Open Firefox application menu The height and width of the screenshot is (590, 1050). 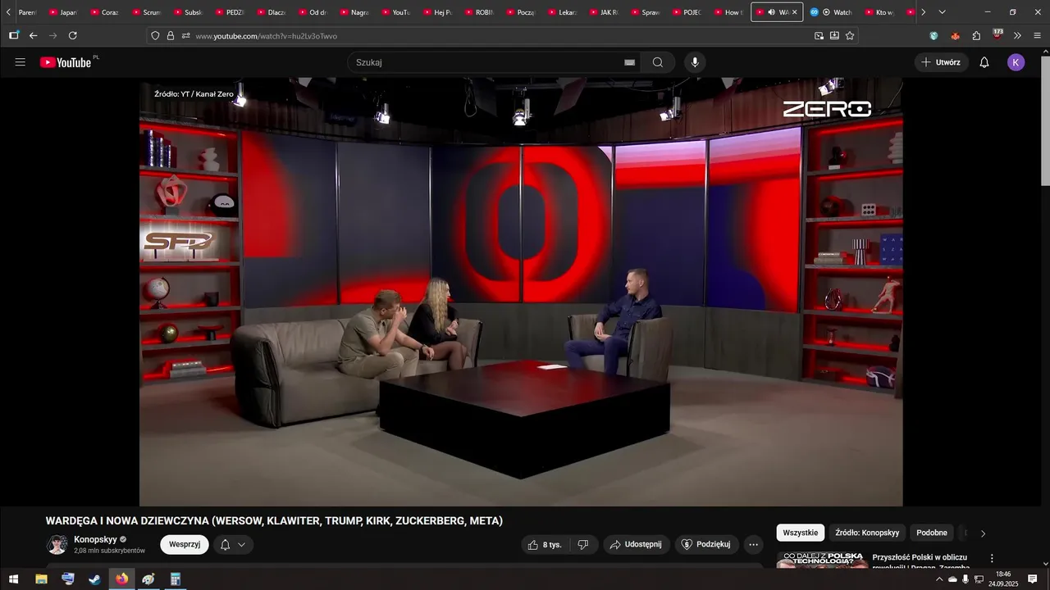pos(1037,35)
